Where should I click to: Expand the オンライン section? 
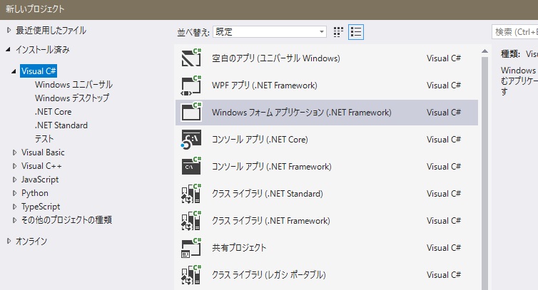9,241
